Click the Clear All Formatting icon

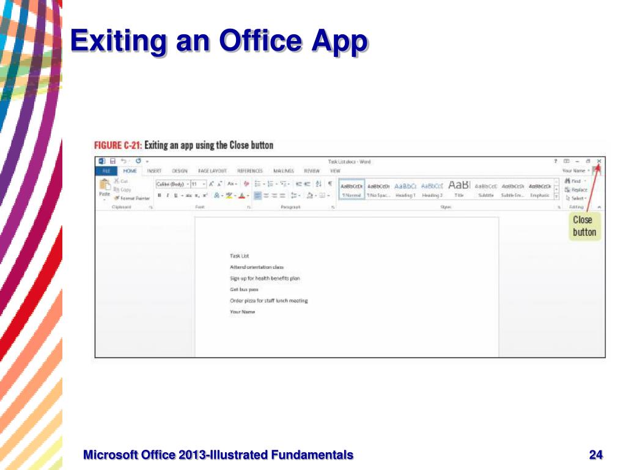click(246, 184)
